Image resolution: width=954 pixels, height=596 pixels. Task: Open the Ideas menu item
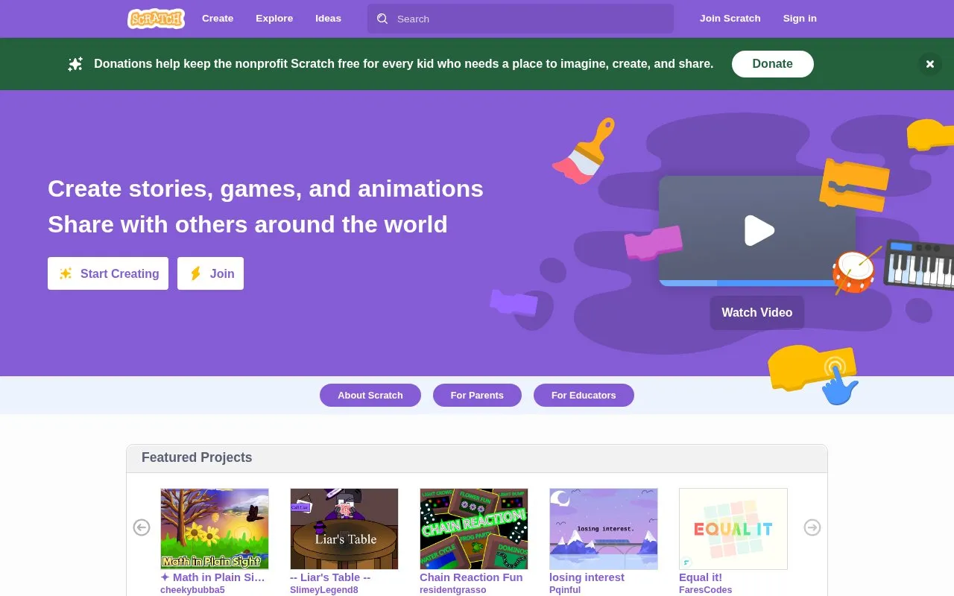click(x=328, y=19)
